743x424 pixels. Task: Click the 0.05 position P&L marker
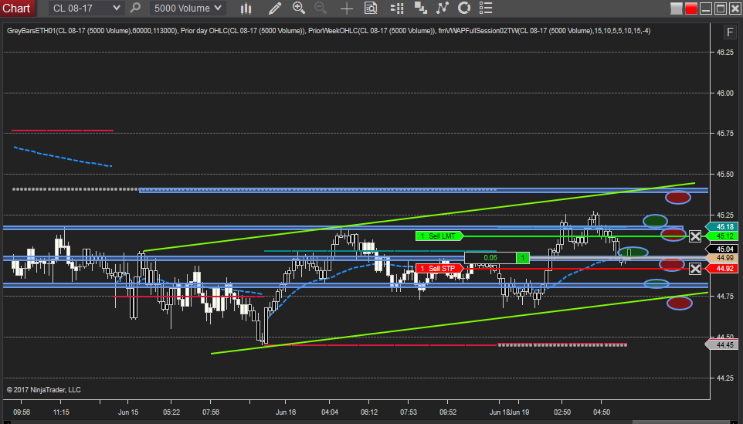click(x=490, y=258)
